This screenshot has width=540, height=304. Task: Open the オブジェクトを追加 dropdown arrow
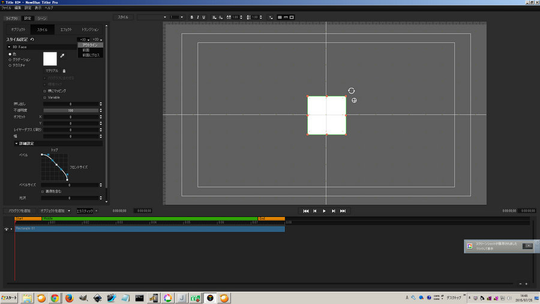point(69,210)
